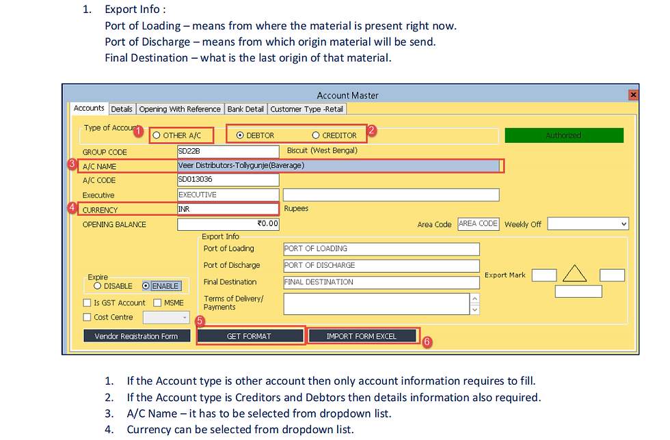Click the IMPORT FORM EXCEL button
The width and height of the screenshot is (670, 440).
(x=362, y=336)
